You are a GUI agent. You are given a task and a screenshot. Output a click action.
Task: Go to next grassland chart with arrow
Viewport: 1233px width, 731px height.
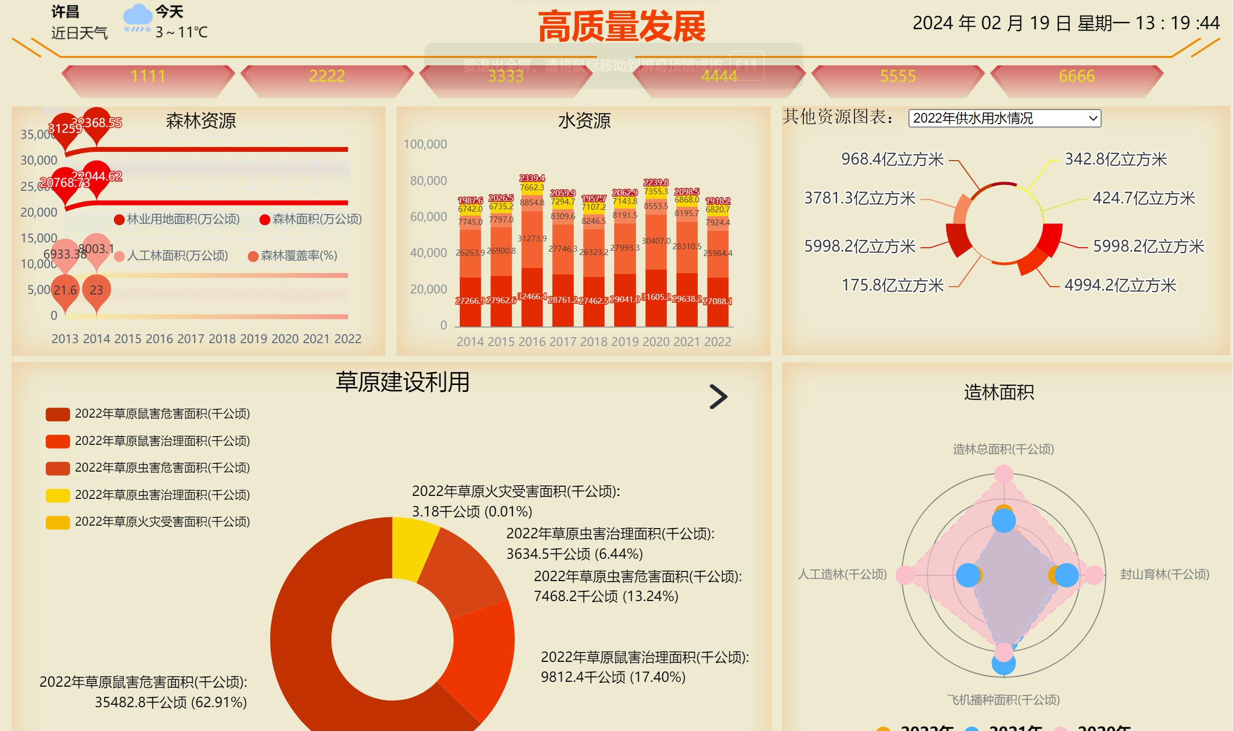pyautogui.click(x=718, y=397)
